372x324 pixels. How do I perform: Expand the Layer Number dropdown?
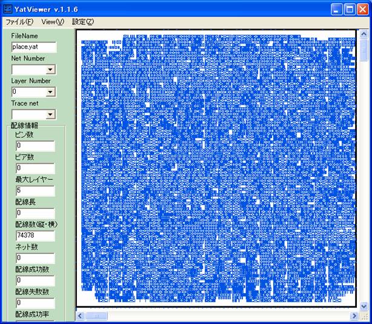click(50, 92)
